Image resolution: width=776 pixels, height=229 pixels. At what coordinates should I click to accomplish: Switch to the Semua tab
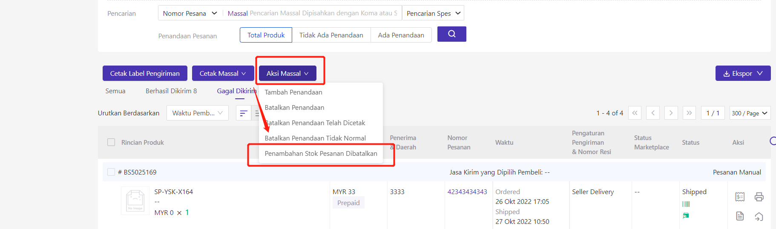click(115, 91)
